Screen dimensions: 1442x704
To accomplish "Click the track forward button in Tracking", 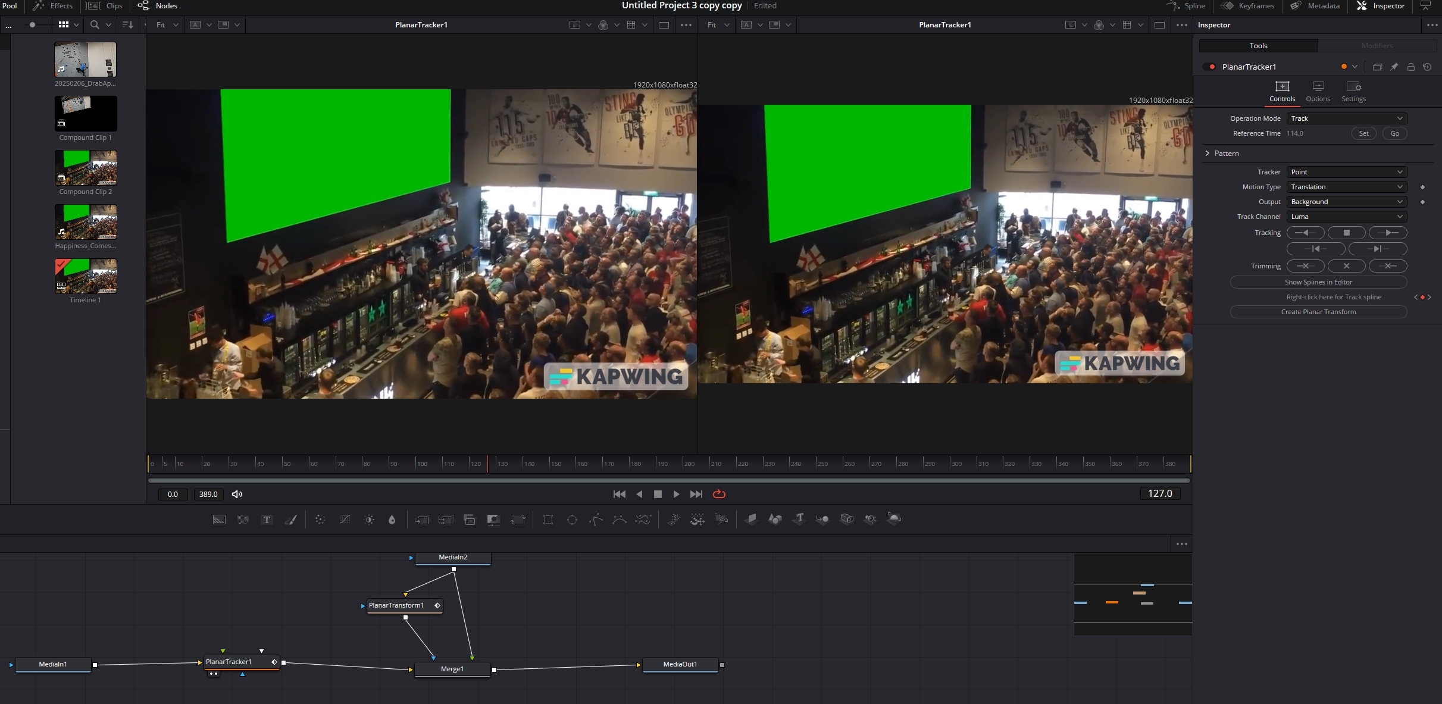I will (x=1387, y=233).
